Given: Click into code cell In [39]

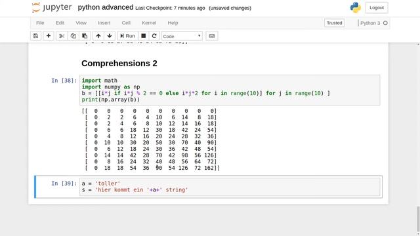Looking at the screenshot, I should [x=230, y=186].
